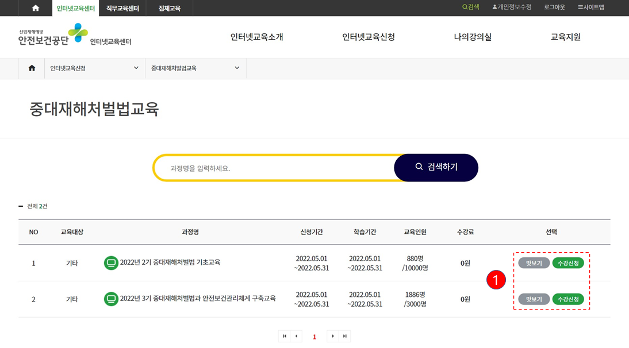Click 맛보기 for the 3기 구축교육 course

[x=534, y=299]
